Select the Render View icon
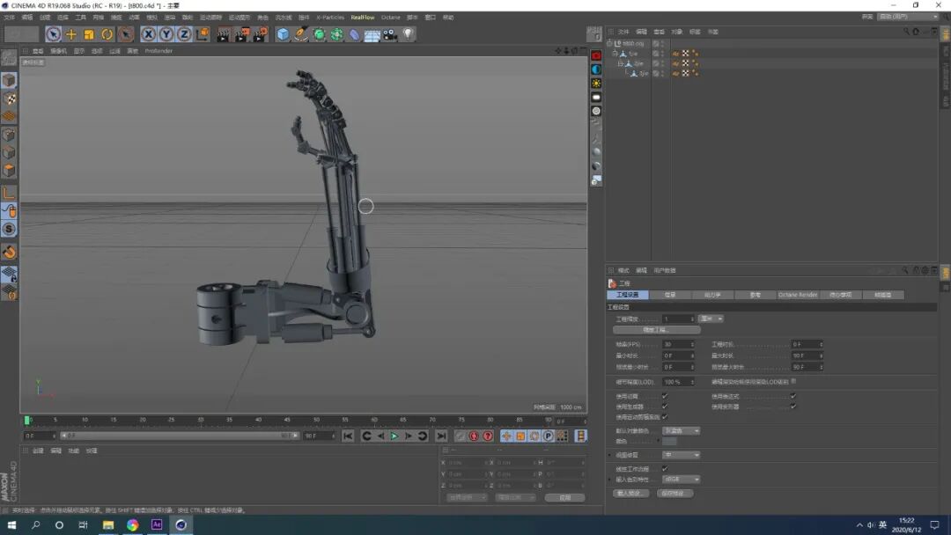Screen dimensions: 951x535 pos(222,34)
